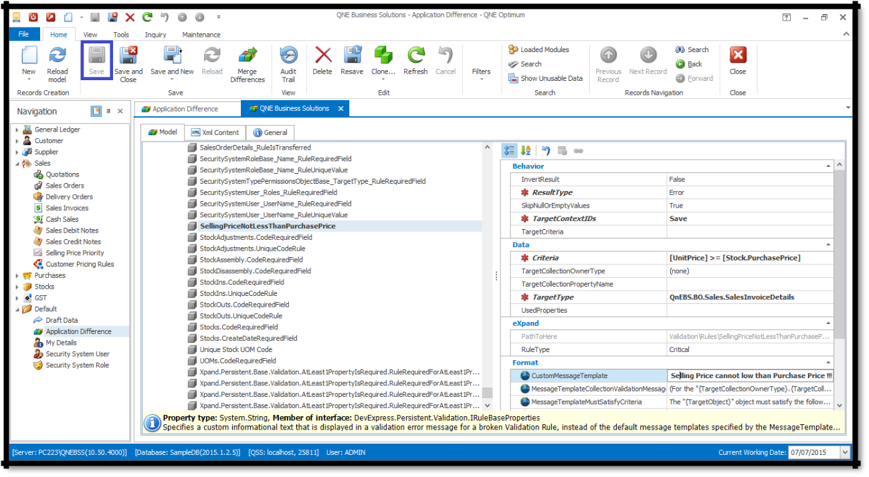Expand the General Ledger navigation group
Viewport: 869px width, 477px height.
point(17,130)
